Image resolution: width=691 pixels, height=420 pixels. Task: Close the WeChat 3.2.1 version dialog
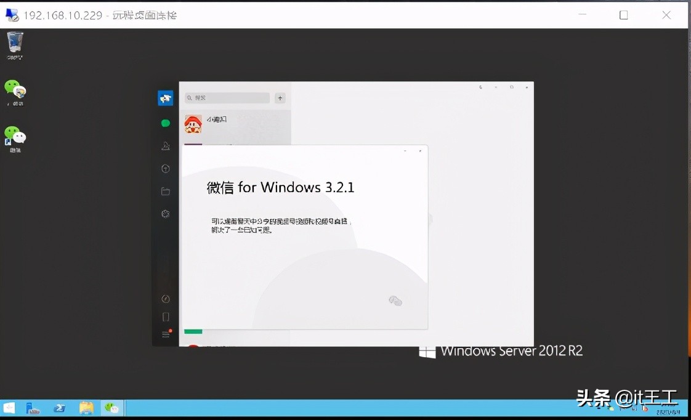click(x=420, y=151)
